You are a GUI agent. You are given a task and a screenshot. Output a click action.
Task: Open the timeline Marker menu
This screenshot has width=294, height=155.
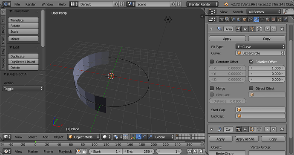(x=33, y=152)
